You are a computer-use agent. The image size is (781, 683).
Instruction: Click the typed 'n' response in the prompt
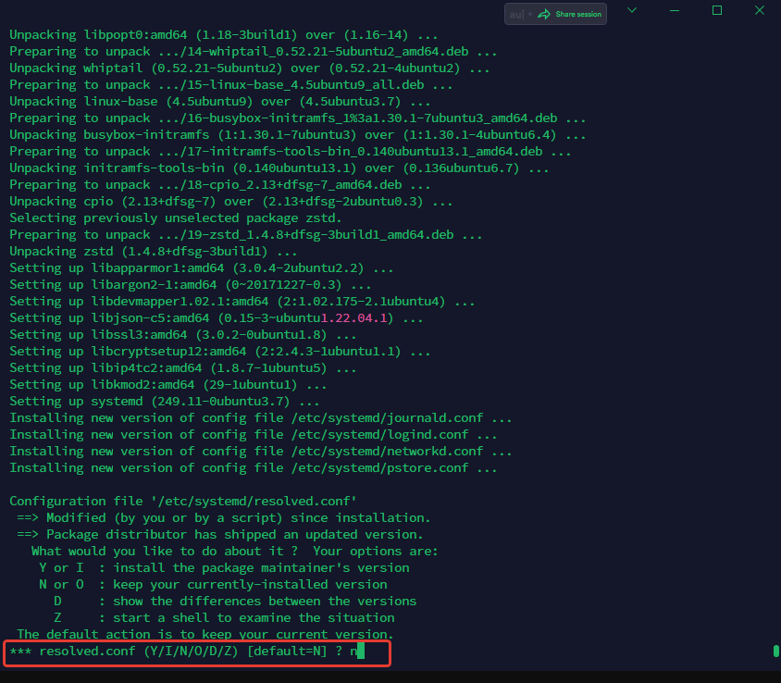tap(352, 652)
